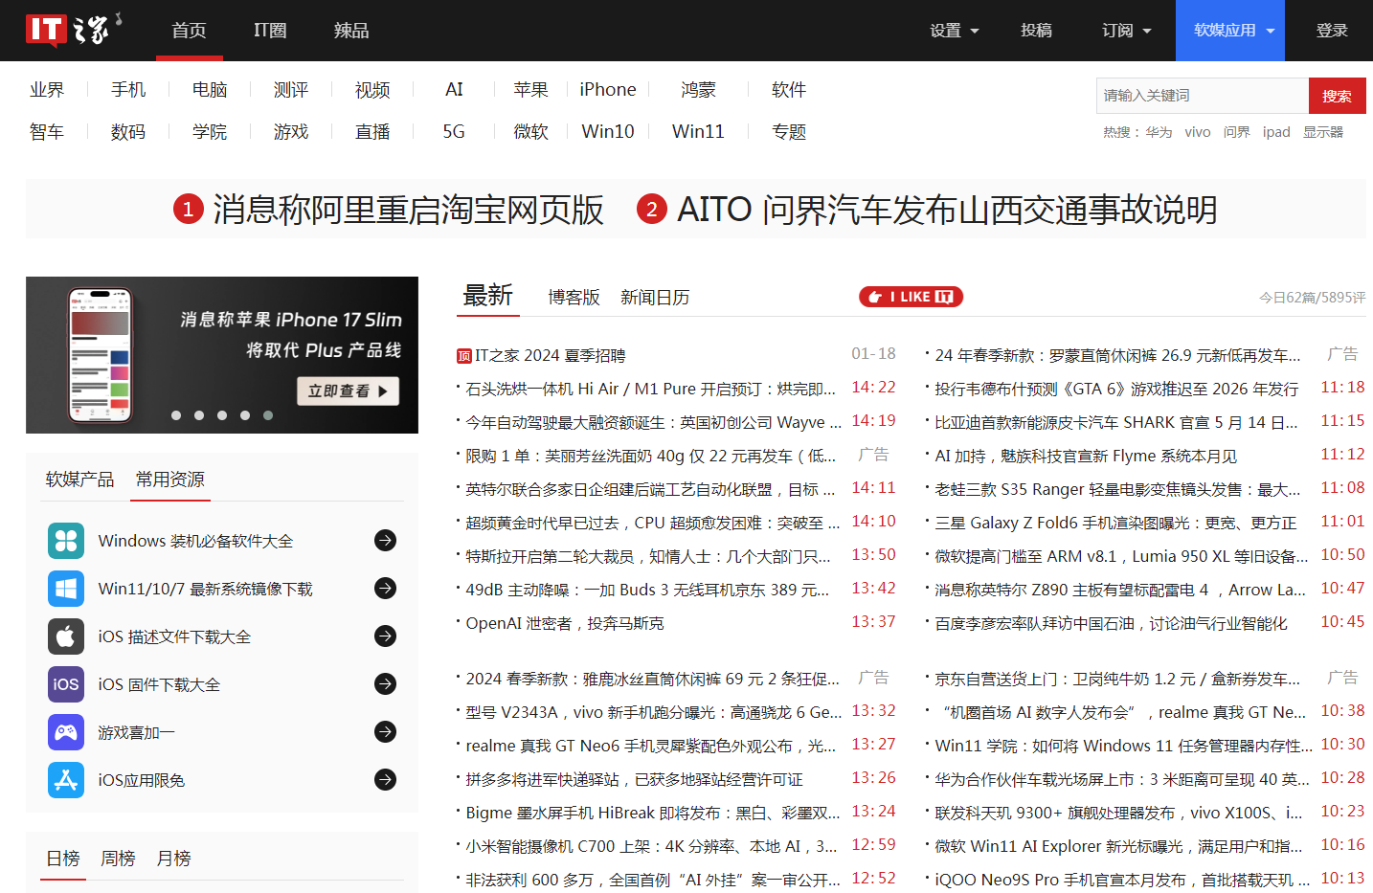Open the 专题 category link
The image size is (1373, 893).
(789, 132)
